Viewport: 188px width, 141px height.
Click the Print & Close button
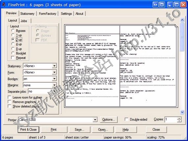[28, 129]
